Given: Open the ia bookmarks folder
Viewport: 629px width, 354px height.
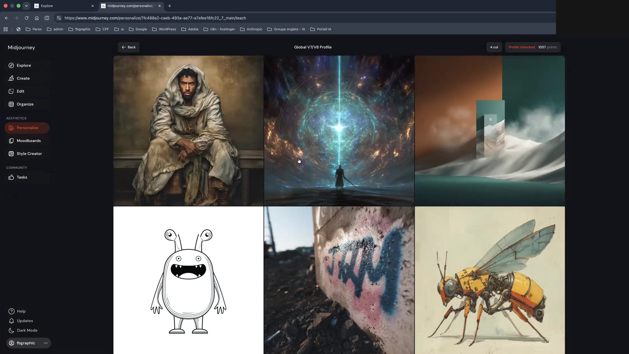Looking at the screenshot, I should click(x=119, y=29).
